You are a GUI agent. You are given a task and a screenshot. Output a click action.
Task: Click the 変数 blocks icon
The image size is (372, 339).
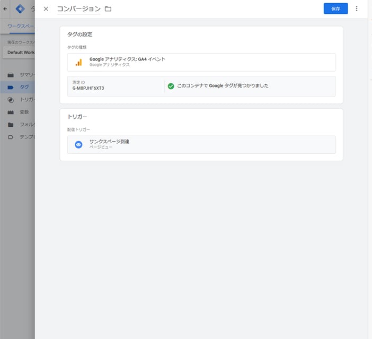tap(11, 112)
